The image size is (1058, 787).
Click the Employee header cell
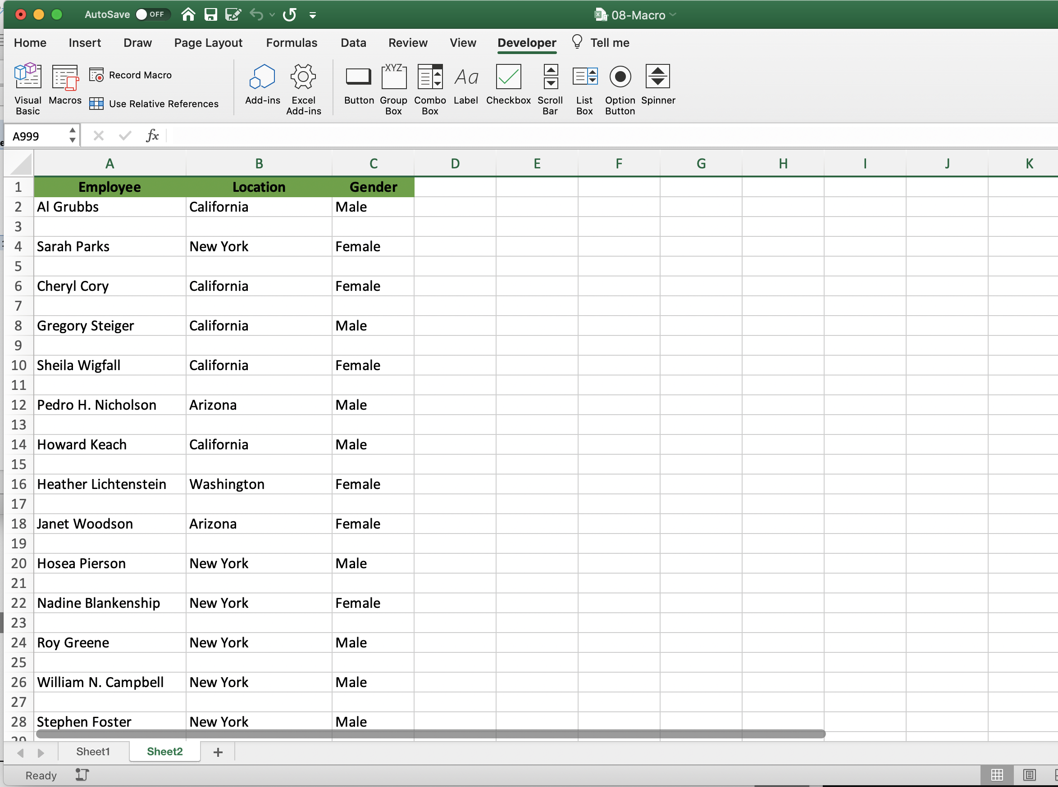pyautogui.click(x=109, y=187)
